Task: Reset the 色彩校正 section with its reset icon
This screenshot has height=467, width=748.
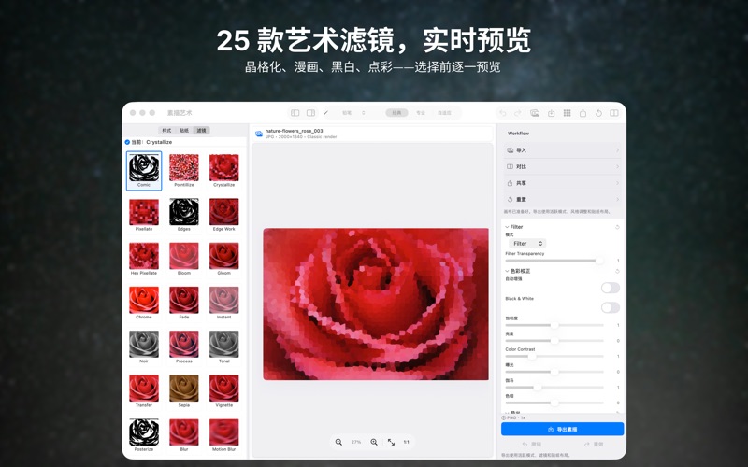Action: click(617, 271)
